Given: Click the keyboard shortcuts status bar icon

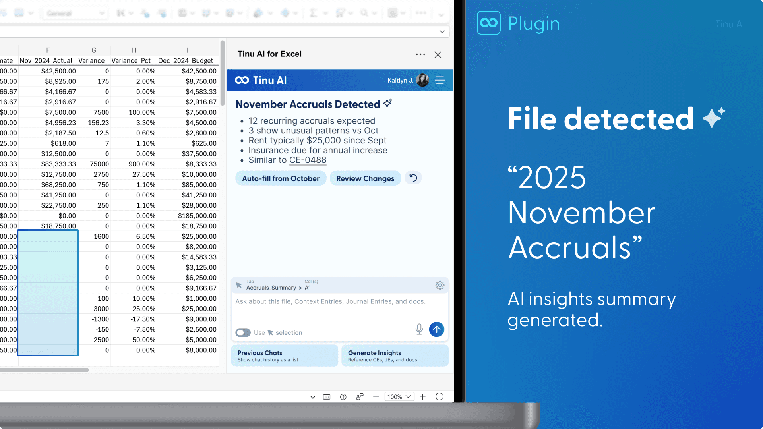Looking at the screenshot, I should coord(327,397).
